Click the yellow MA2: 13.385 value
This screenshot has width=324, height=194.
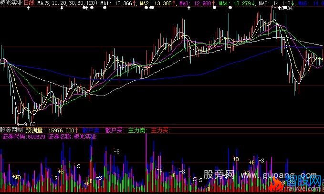click(x=157, y=3)
